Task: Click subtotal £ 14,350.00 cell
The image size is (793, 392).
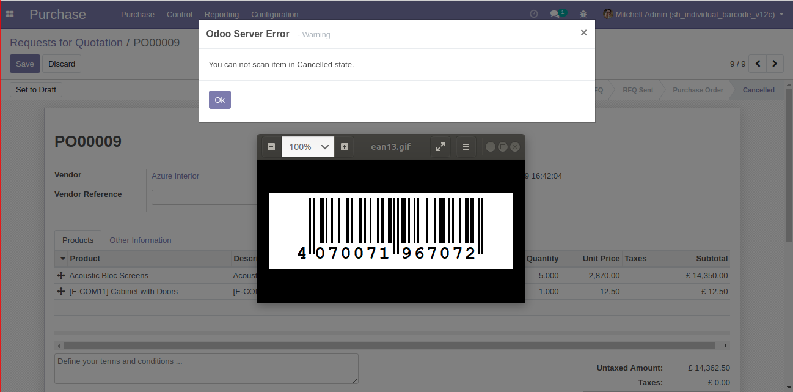Action: coord(707,276)
